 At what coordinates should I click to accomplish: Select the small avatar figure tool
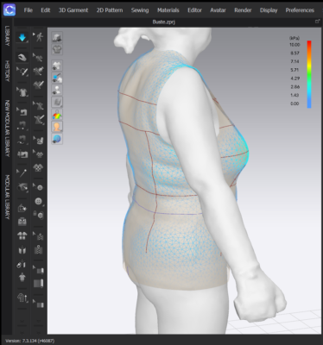click(22, 278)
